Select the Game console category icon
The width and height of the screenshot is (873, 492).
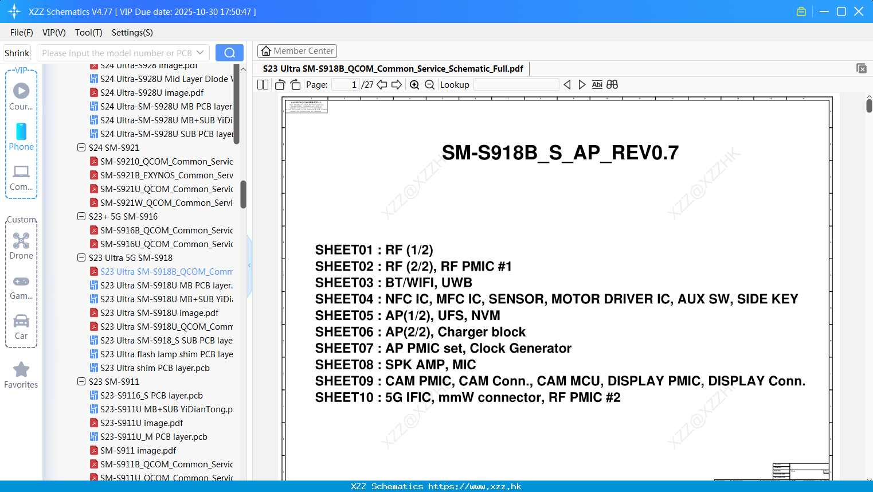21,287
